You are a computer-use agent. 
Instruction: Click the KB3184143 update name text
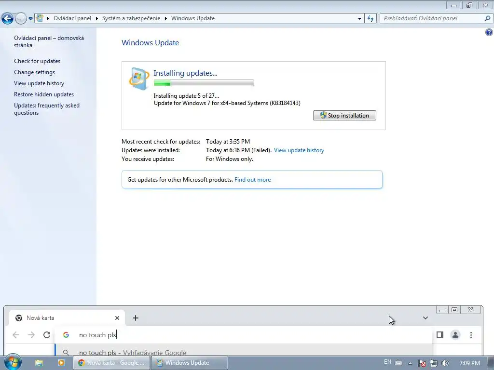pos(227,103)
